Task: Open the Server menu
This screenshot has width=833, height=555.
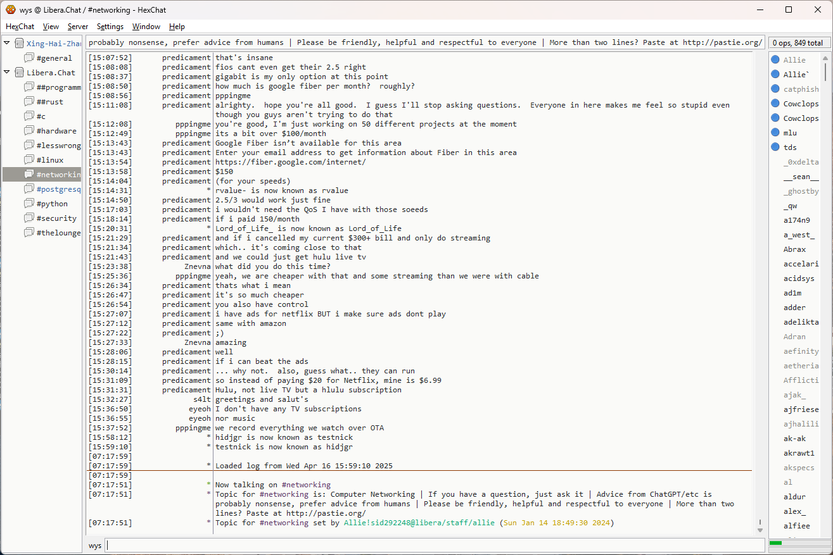Action: point(78,27)
